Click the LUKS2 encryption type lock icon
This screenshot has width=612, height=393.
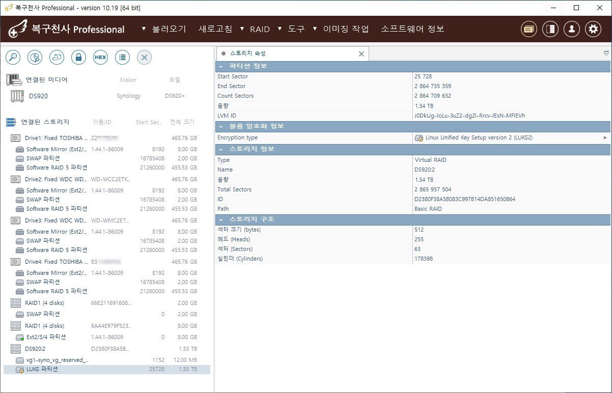pos(419,138)
